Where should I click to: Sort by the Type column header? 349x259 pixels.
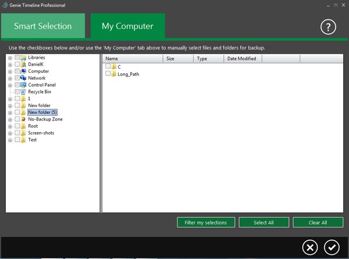[x=209, y=59]
